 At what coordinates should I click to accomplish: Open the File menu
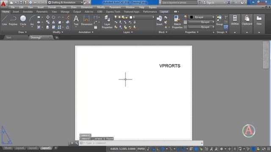click(13, 8)
